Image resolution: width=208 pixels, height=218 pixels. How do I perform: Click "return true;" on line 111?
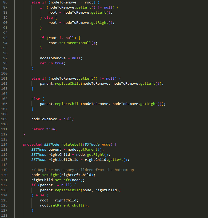(x=44, y=129)
